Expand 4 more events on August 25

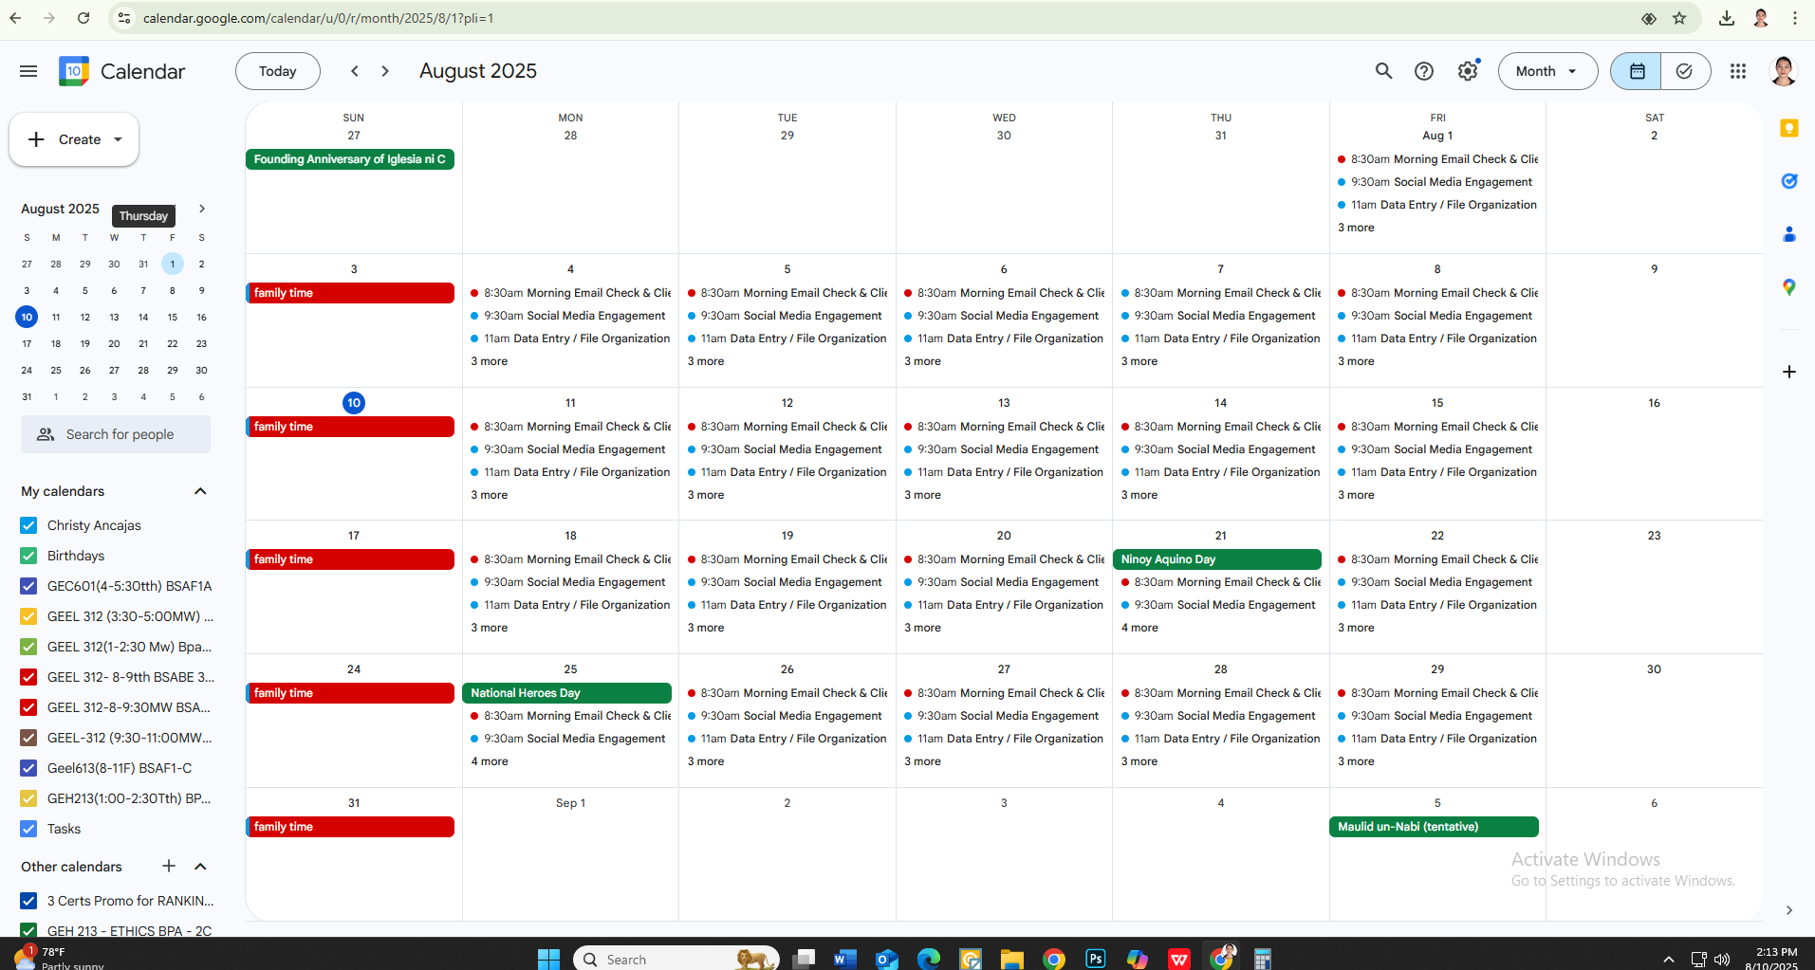490,761
